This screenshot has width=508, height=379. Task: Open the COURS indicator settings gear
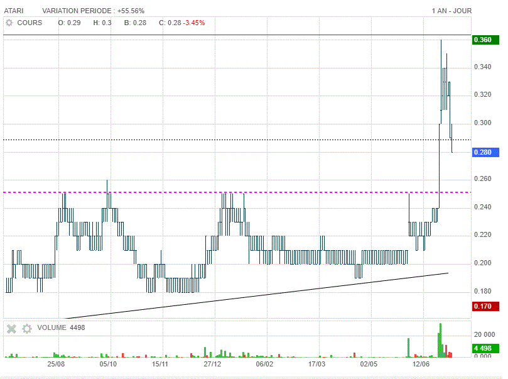[x=9, y=23]
